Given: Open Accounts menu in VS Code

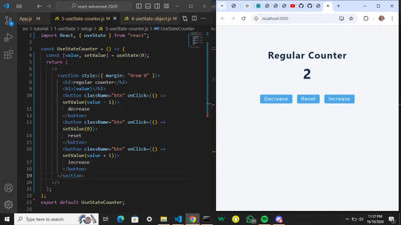Looking at the screenshot, I should point(8,188).
